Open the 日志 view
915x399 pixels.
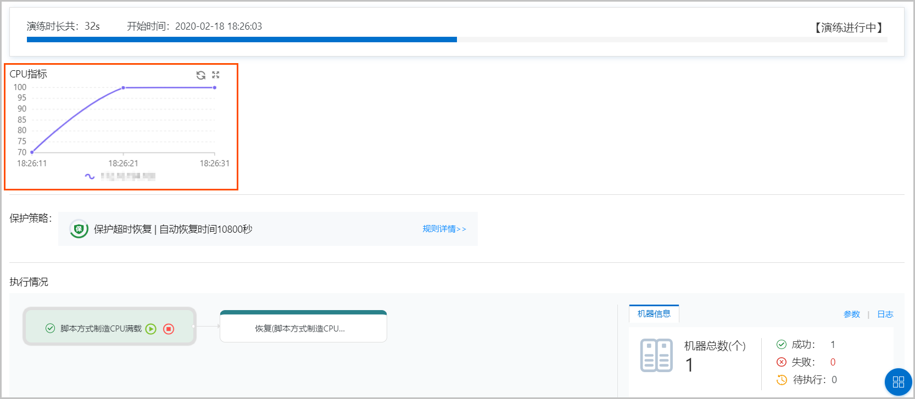click(885, 314)
